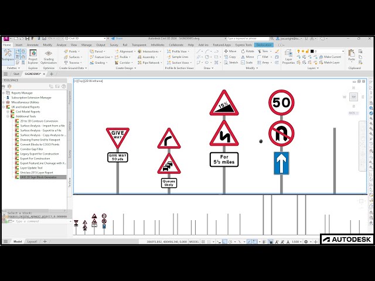
Task: Toggle 2D object snap in status bar
Action: pos(255,242)
